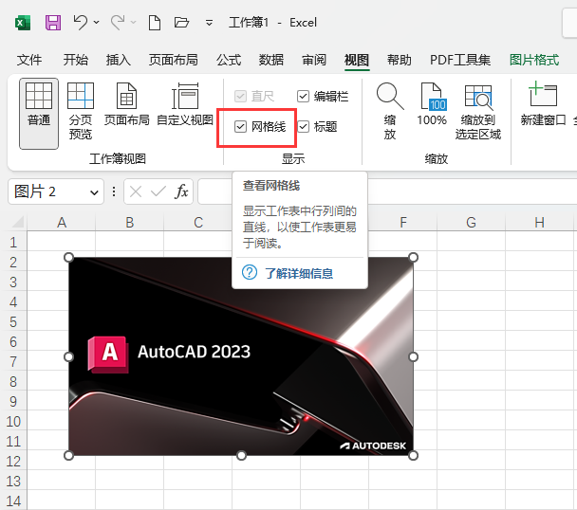Switch to the 数据 tab
Image resolution: width=577 pixels, height=510 pixels.
[x=271, y=60]
